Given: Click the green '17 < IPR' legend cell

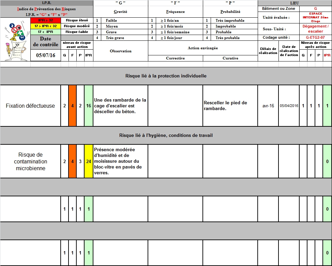Looking at the screenshot, I should coord(45,32).
